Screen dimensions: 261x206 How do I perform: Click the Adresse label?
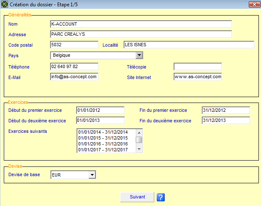pos(17,34)
